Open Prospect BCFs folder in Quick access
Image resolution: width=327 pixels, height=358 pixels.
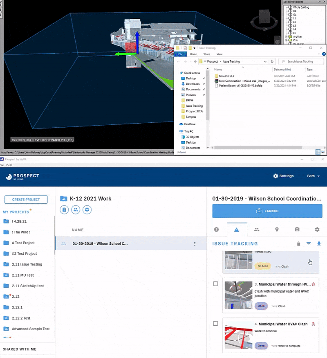[192, 111]
